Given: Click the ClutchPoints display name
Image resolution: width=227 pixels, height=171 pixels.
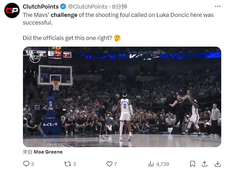Looking at the screenshot, I should coord(40,6).
